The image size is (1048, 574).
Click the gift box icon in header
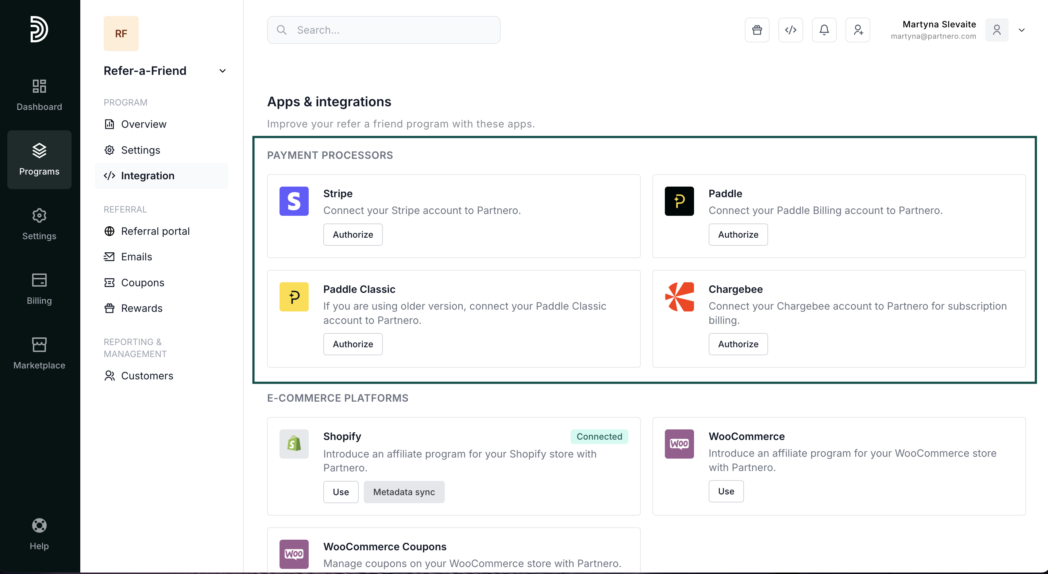pyautogui.click(x=757, y=30)
